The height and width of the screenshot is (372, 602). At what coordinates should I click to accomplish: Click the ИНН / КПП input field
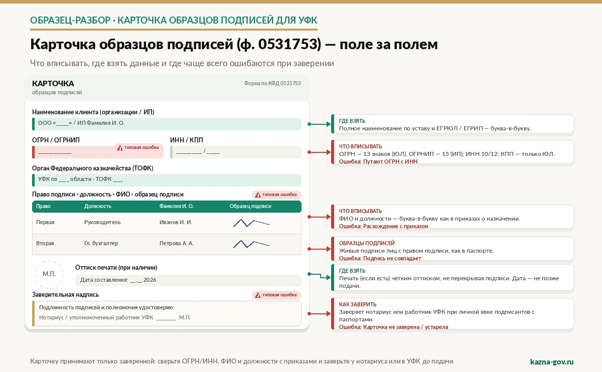pos(236,152)
